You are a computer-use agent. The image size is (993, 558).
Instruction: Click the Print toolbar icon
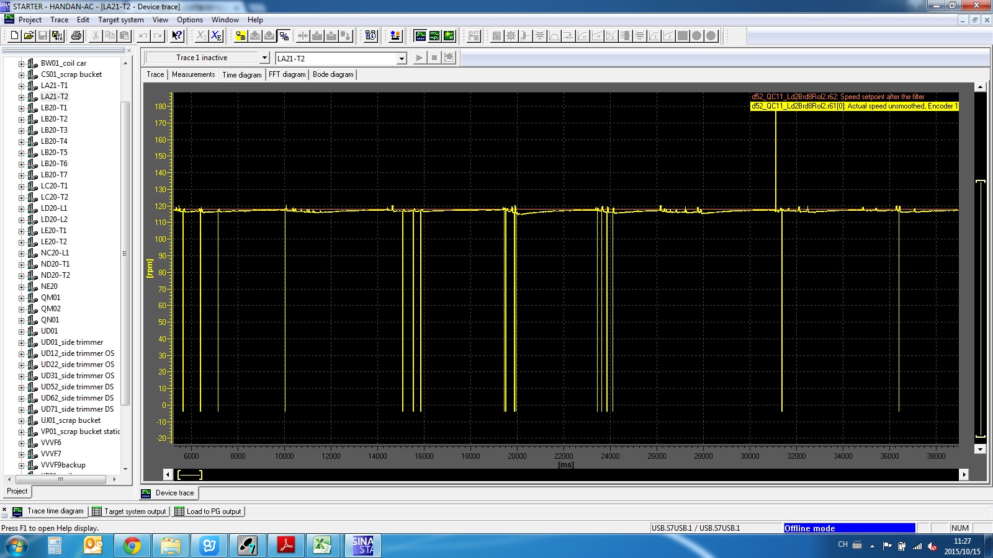point(76,36)
